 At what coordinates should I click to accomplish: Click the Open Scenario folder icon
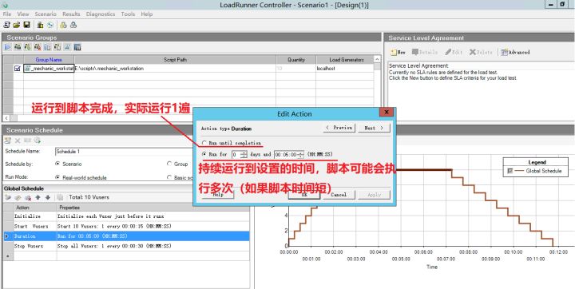pos(17,25)
